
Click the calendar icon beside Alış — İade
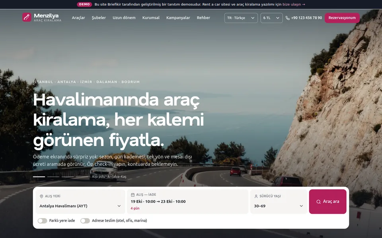pos(133,195)
